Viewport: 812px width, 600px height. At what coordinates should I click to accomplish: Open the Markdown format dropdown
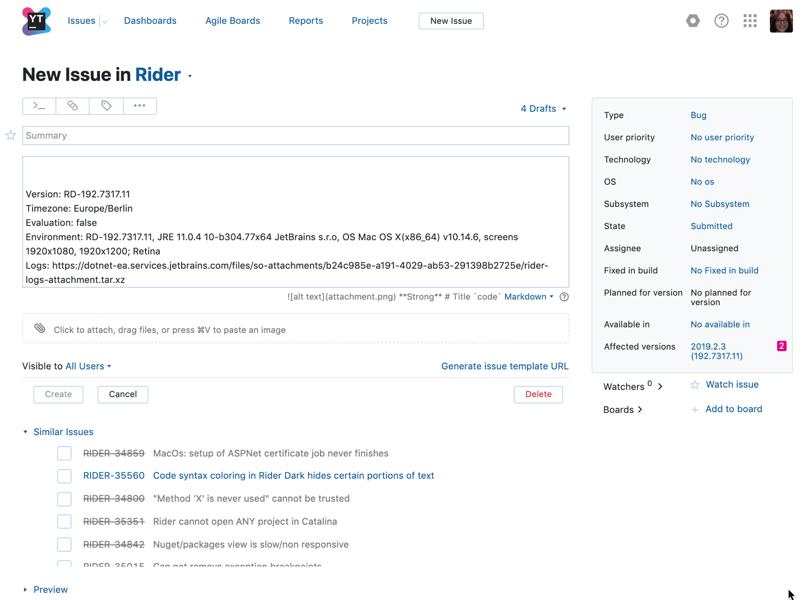pyautogui.click(x=529, y=296)
